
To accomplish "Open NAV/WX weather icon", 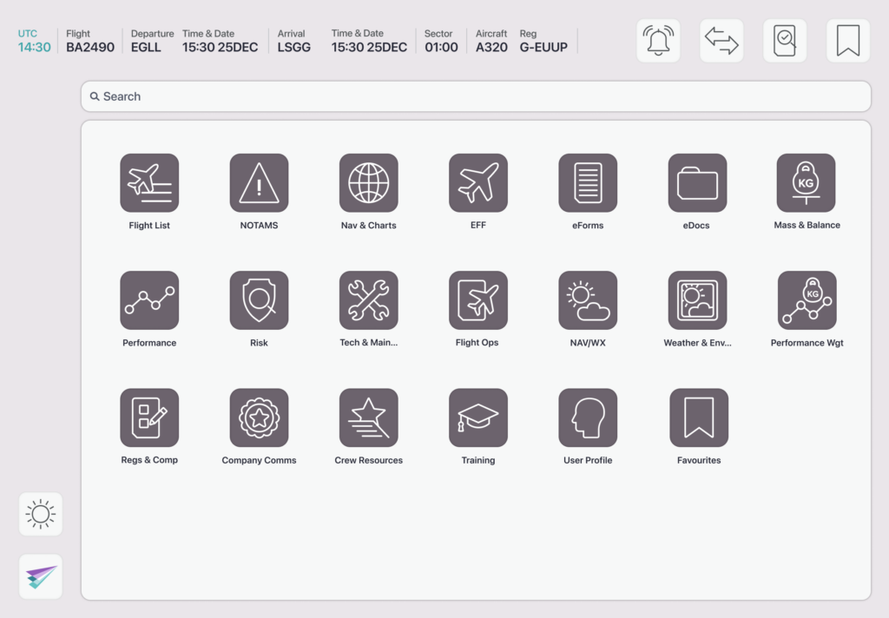I will 588,300.
